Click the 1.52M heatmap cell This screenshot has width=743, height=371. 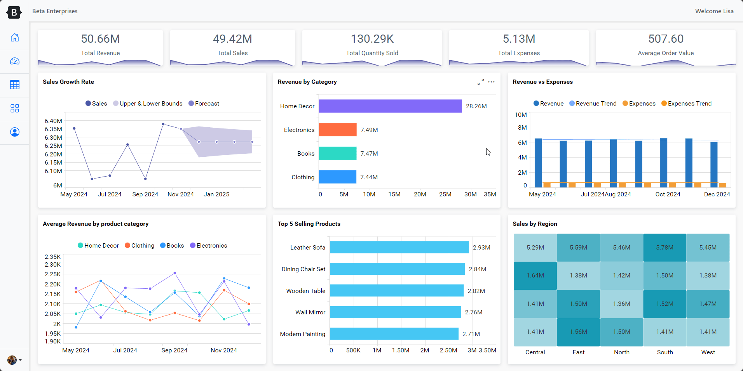tap(665, 304)
